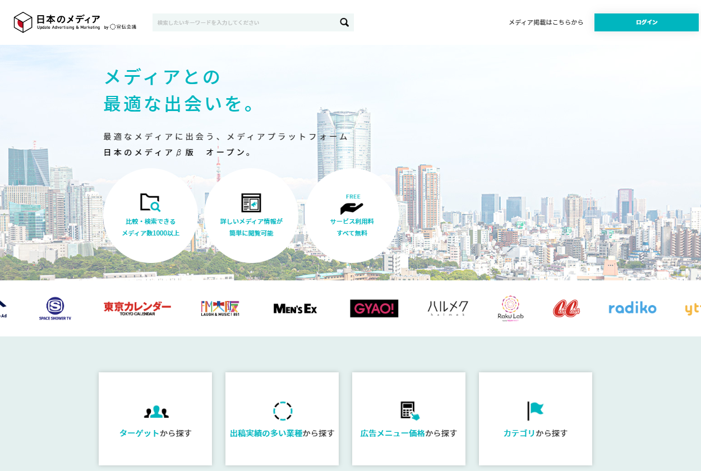The width and height of the screenshot is (701, 471).
Task: Click the radiko logo
Action: (x=632, y=308)
